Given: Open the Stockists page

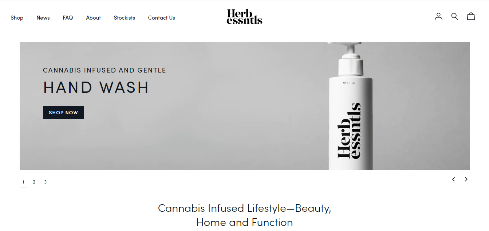Looking at the screenshot, I should [x=124, y=18].
